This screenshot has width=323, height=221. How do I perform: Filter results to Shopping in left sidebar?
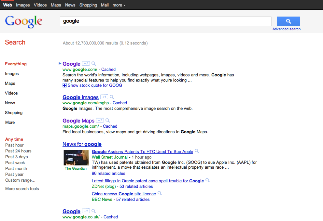click(x=14, y=113)
